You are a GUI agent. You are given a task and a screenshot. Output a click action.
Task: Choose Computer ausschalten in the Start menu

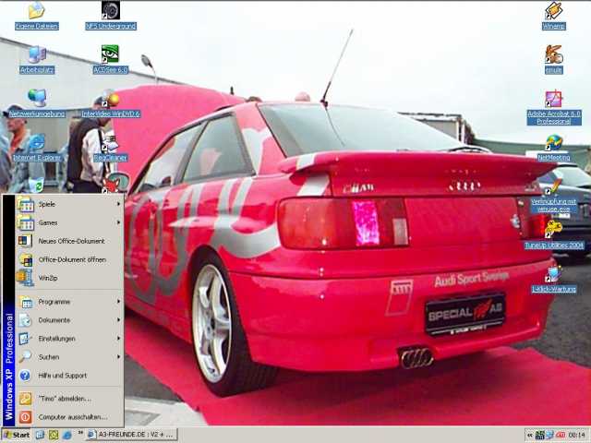tap(70, 417)
